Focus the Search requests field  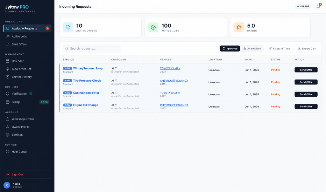pyautogui.click(x=92, y=49)
